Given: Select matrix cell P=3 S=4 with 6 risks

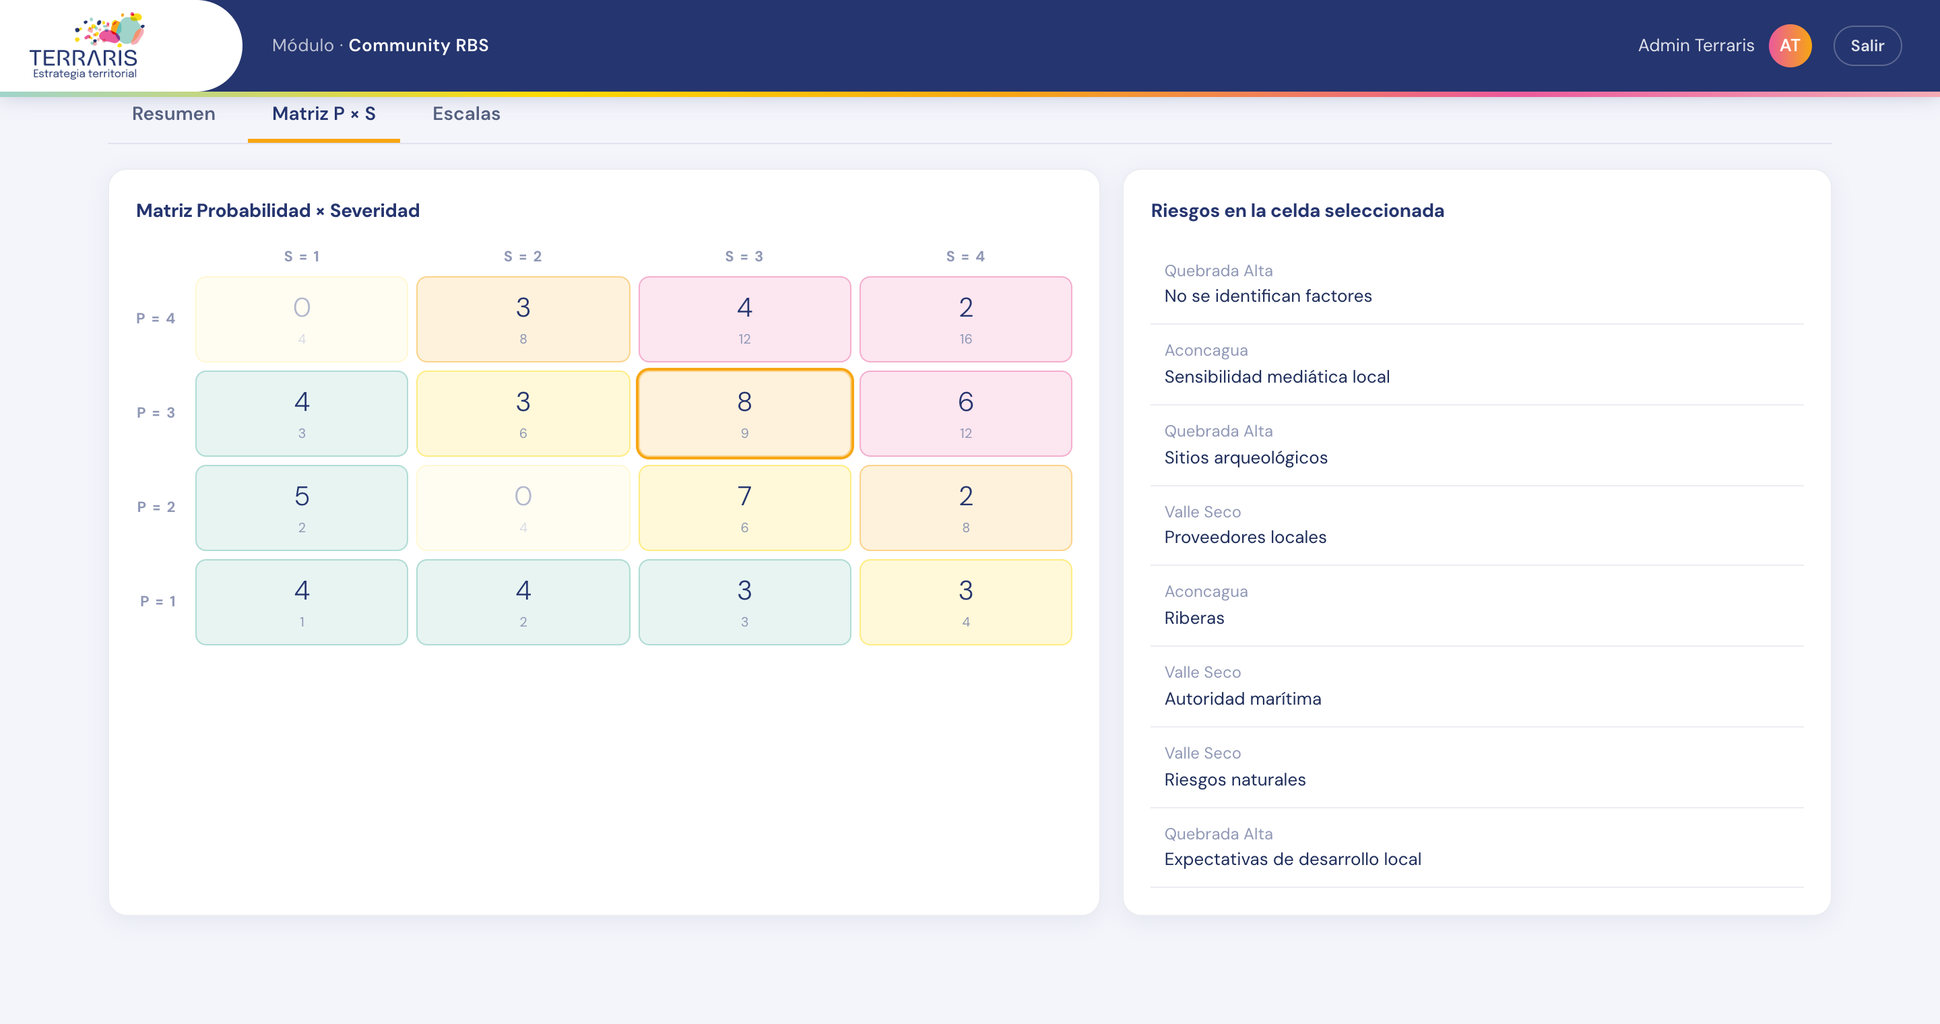Looking at the screenshot, I should 965,414.
